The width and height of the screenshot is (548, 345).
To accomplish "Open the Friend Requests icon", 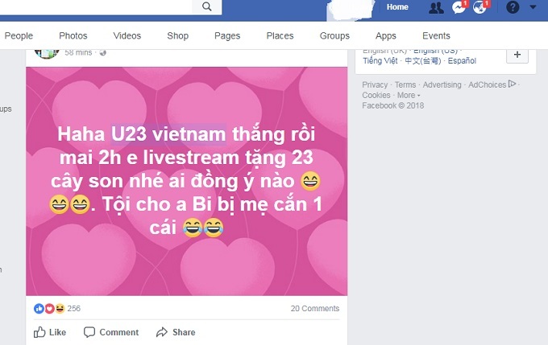I will tap(436, 7).
